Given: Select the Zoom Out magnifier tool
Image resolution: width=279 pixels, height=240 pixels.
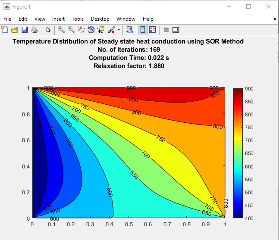Looking at the screenshot, I should (71, 30).
